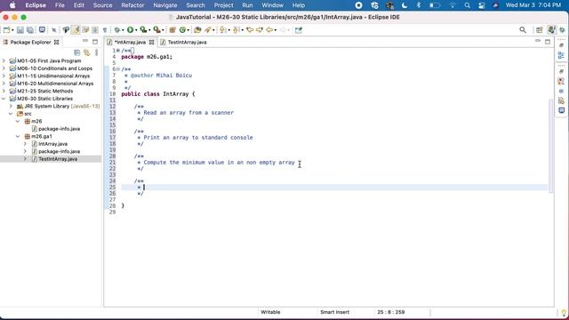Click the Wi-Fi icon in the menu bar
569x320 pixels.
pos(453,5)
